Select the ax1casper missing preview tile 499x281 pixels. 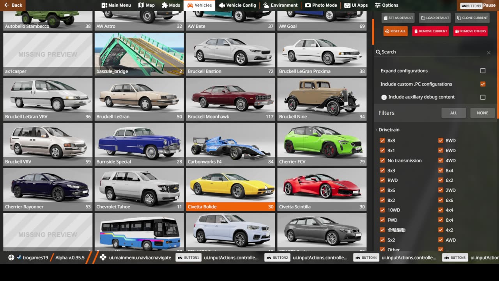coord(48,54)
